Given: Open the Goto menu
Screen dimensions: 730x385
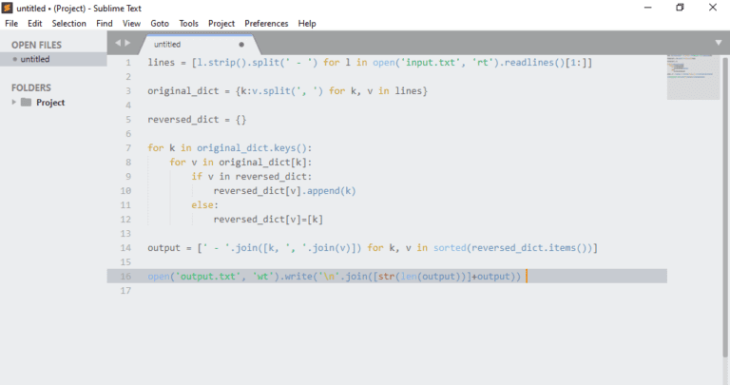Looking at the screenshot, I should click(160, 23).
